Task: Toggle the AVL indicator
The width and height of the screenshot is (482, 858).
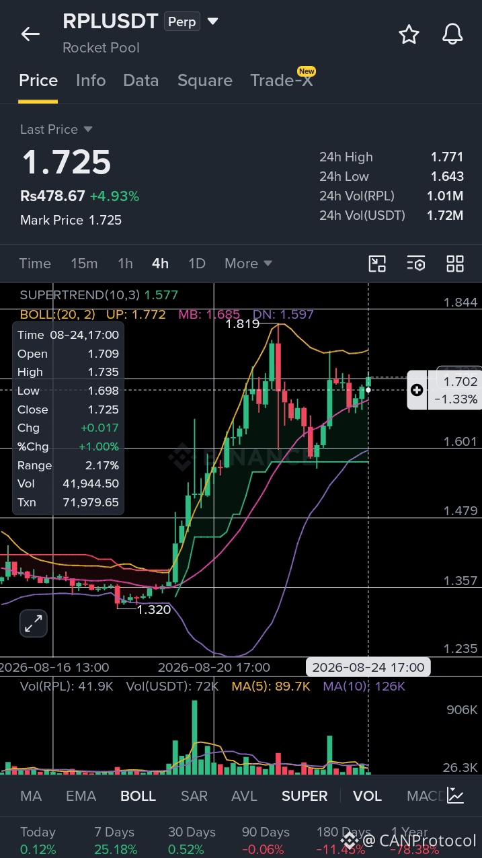Action: pos(244,796)
